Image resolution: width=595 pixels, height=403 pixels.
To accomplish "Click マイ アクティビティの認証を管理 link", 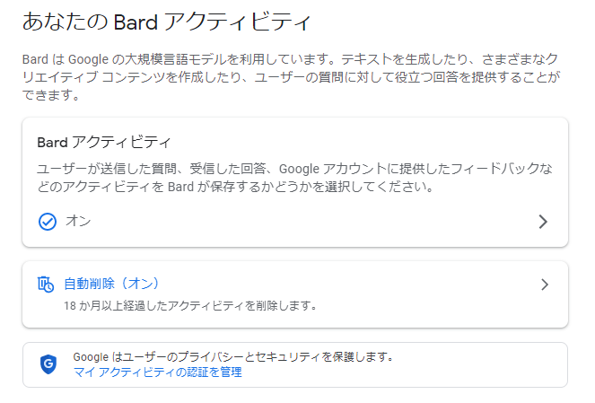I will coord(157,372).
